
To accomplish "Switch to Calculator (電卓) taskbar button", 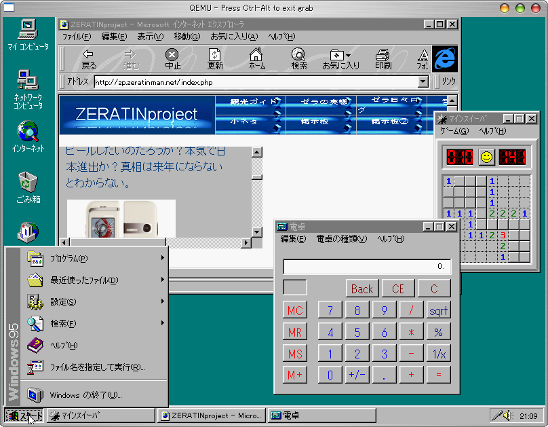I will pyautogui.click(x=321, y=415).
